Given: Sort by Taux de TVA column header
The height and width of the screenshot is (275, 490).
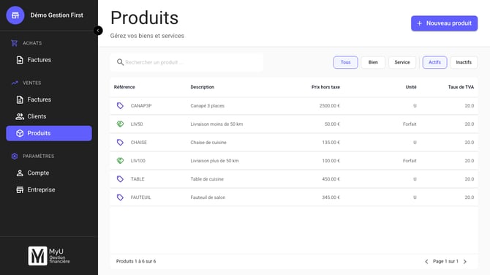Looking at the screenshot, I should [x=461, y=87].
